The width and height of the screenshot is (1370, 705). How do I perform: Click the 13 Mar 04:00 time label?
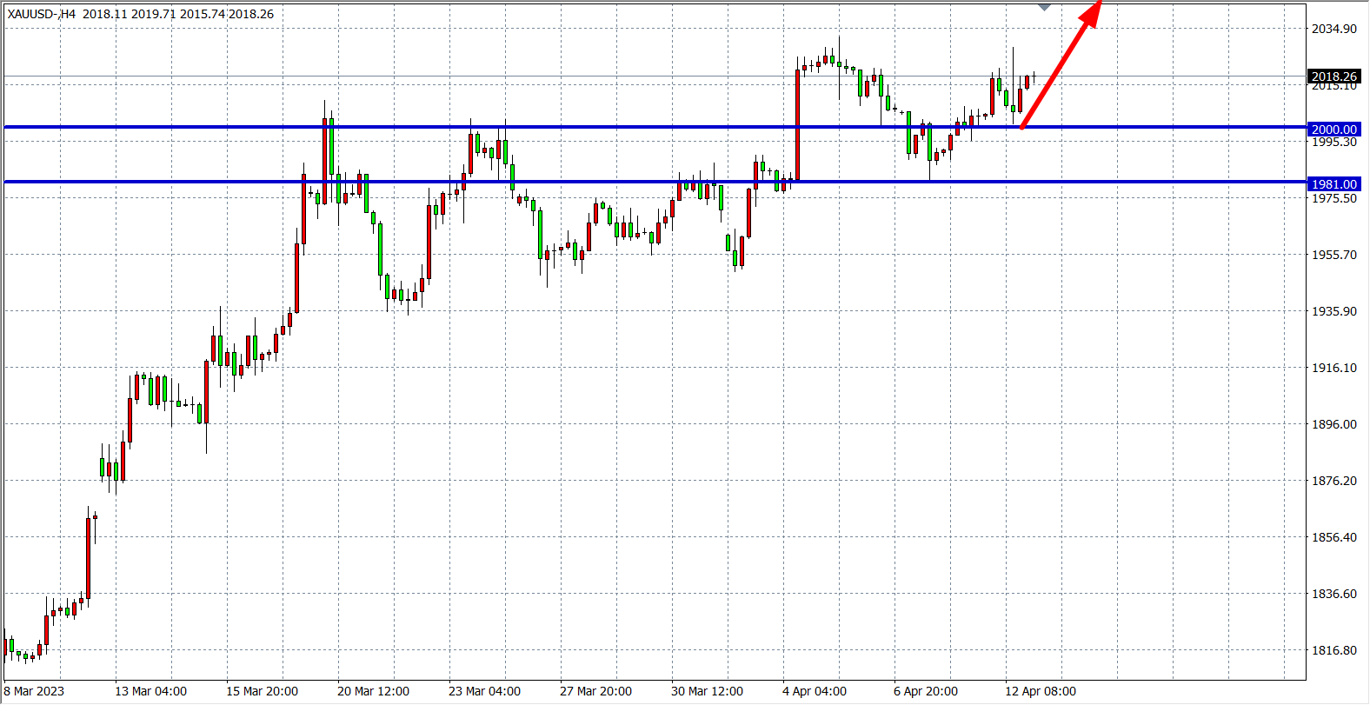[150, 691]
